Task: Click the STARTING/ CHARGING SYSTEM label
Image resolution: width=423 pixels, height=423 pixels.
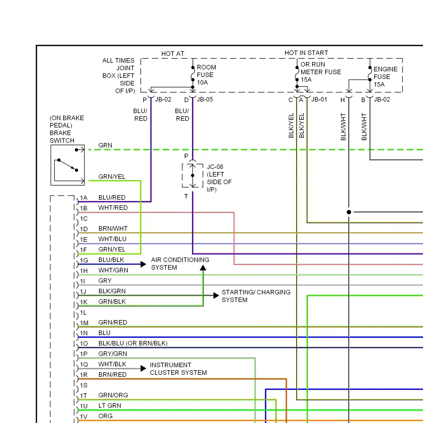Action: tap(256, 296)
